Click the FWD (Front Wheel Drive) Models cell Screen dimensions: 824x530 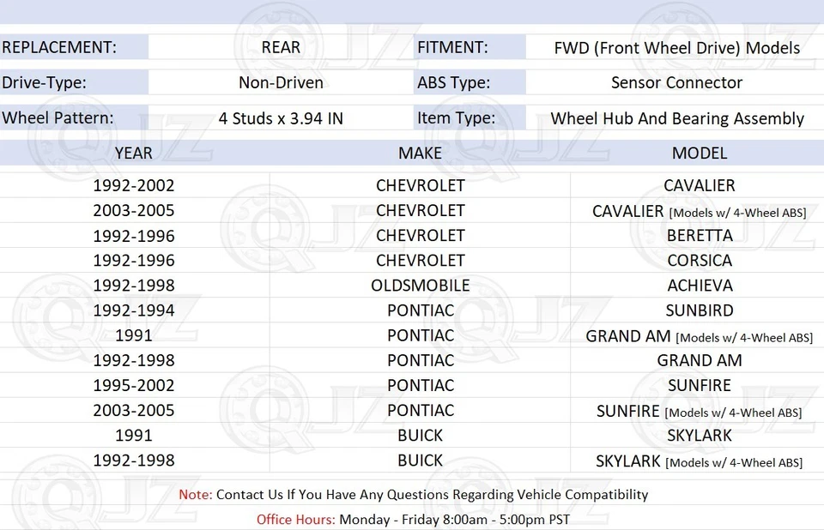pos(676,48)
